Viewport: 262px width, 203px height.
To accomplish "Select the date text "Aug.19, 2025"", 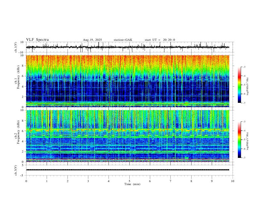I will coord(92,40).
